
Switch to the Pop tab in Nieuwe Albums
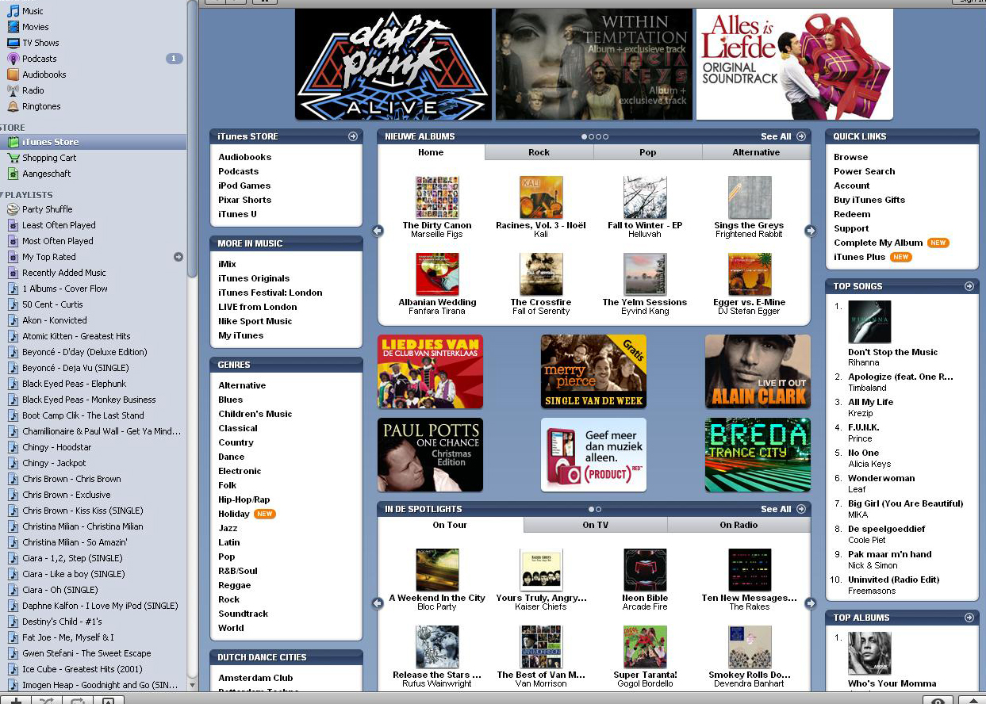(648, 152)
